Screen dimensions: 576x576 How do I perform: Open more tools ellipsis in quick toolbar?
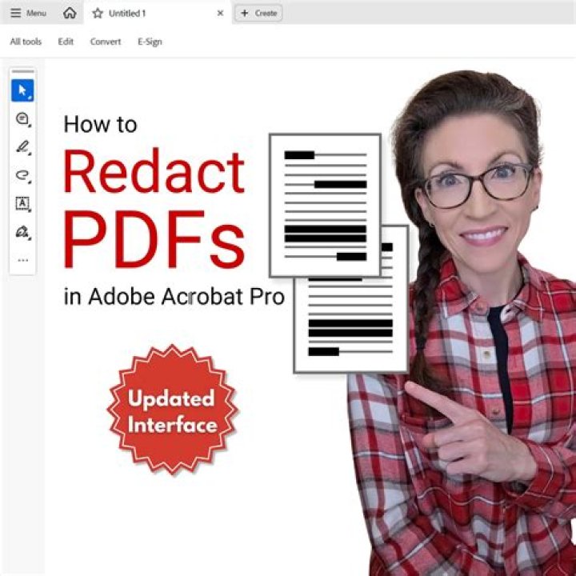click(x=22, y=260)
